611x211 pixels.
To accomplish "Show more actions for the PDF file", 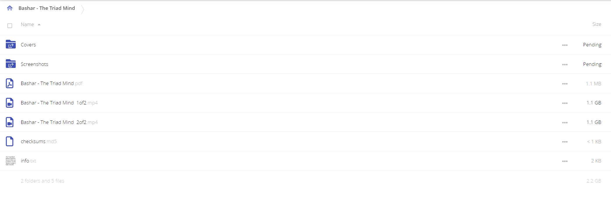I will click(565, 84).
